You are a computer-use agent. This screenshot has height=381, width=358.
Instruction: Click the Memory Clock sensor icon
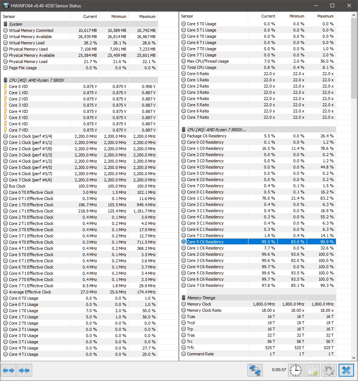pyautogui.click(x=184, y=304)
